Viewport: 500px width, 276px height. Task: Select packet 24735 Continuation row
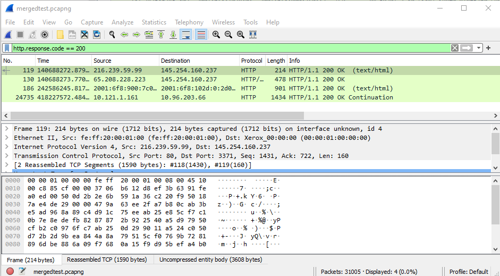(x=250, y=97)
